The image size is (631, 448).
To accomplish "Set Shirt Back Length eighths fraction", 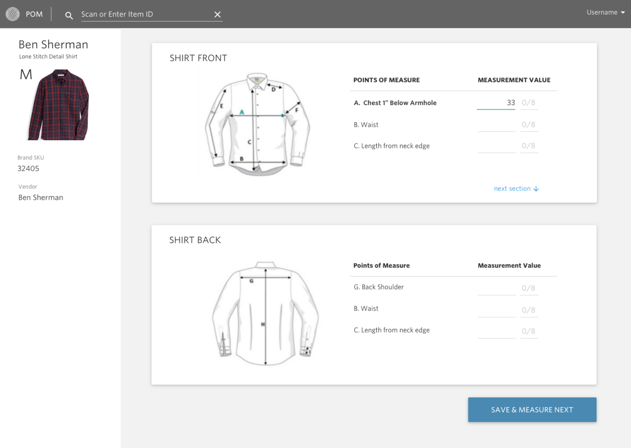I will pos(528,331).
